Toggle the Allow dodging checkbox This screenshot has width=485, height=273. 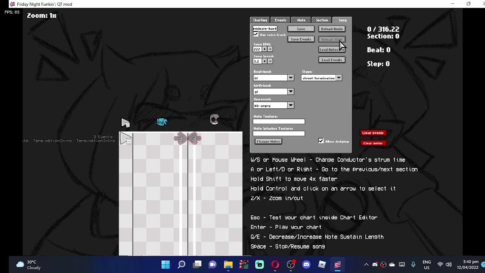click(x=321, y=141)
